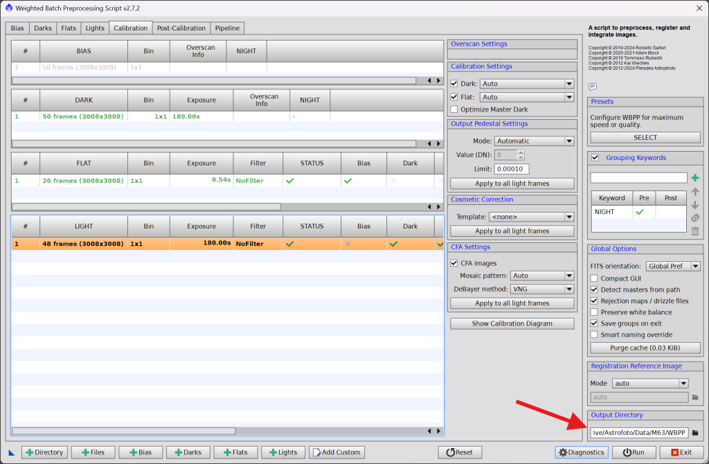
Task: Move grouping keyword up with arrow icon
Action: (695, 192)
